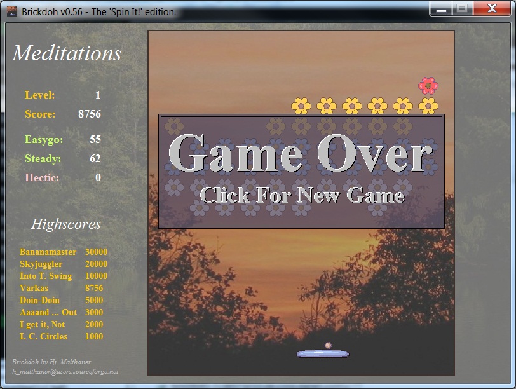Click the 'Into T. Swing' highscore entry

46,276
